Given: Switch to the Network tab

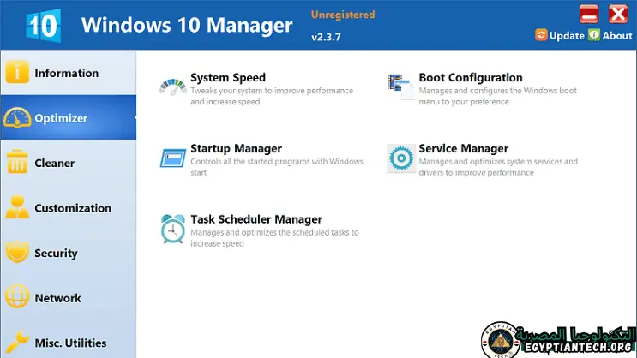Looking at the screenshot, I should [69, 298].
